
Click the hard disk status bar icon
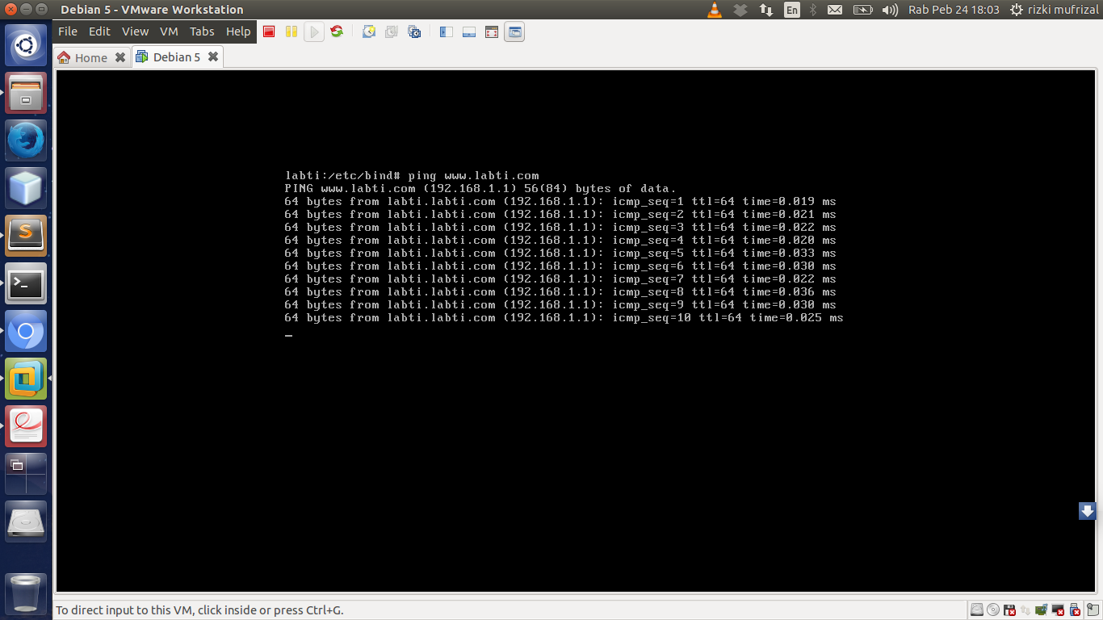[977, 610]
